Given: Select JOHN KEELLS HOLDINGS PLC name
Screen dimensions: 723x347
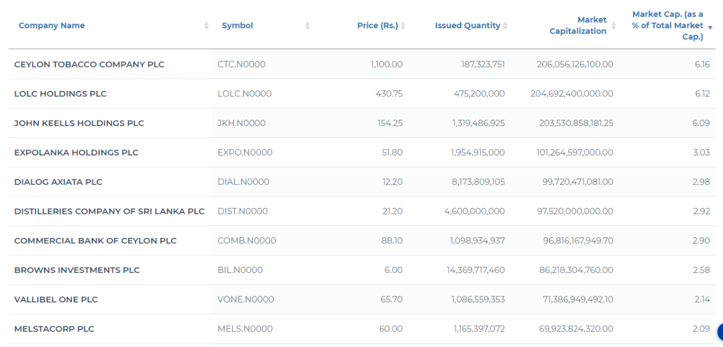Looking at the screenshot, I should coord(79,123).
